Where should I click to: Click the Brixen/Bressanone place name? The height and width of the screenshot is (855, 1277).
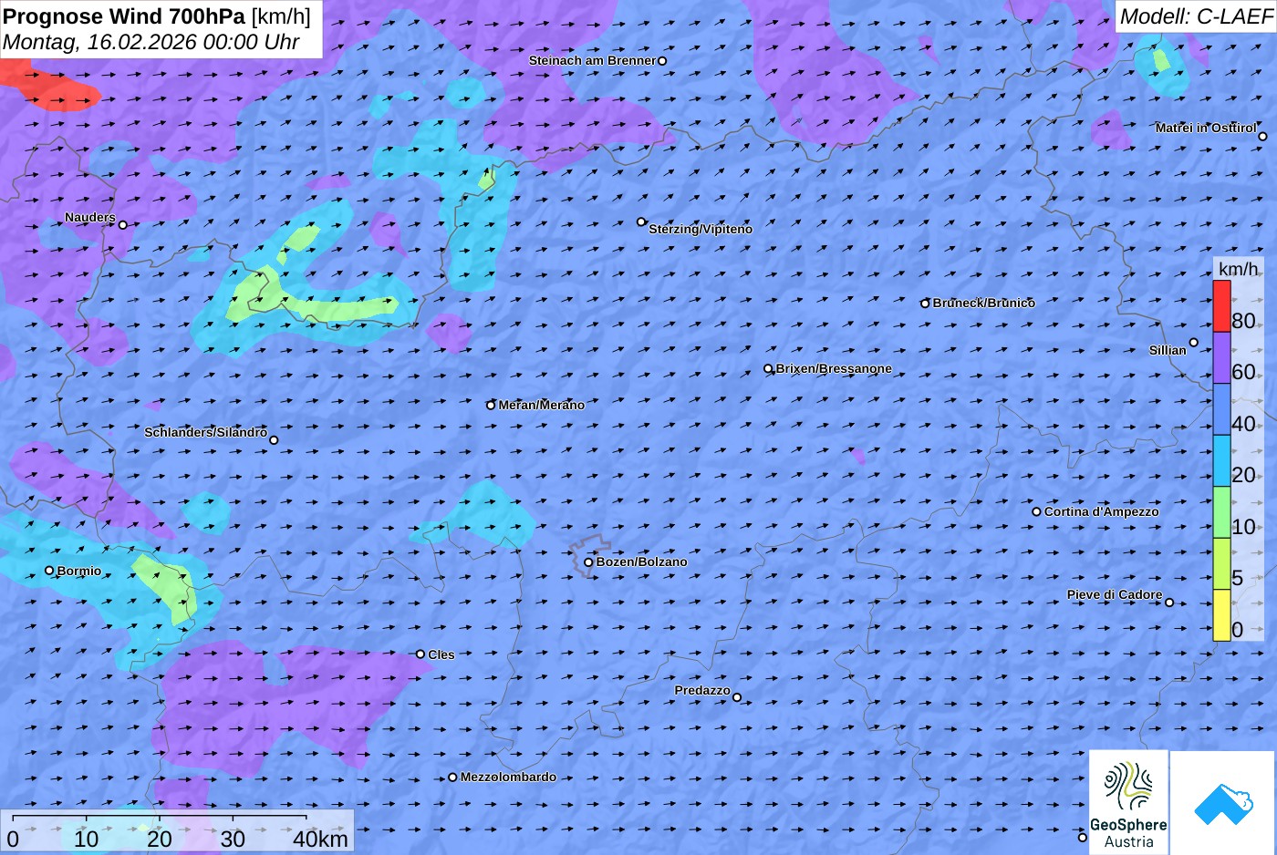click(834, 368)
